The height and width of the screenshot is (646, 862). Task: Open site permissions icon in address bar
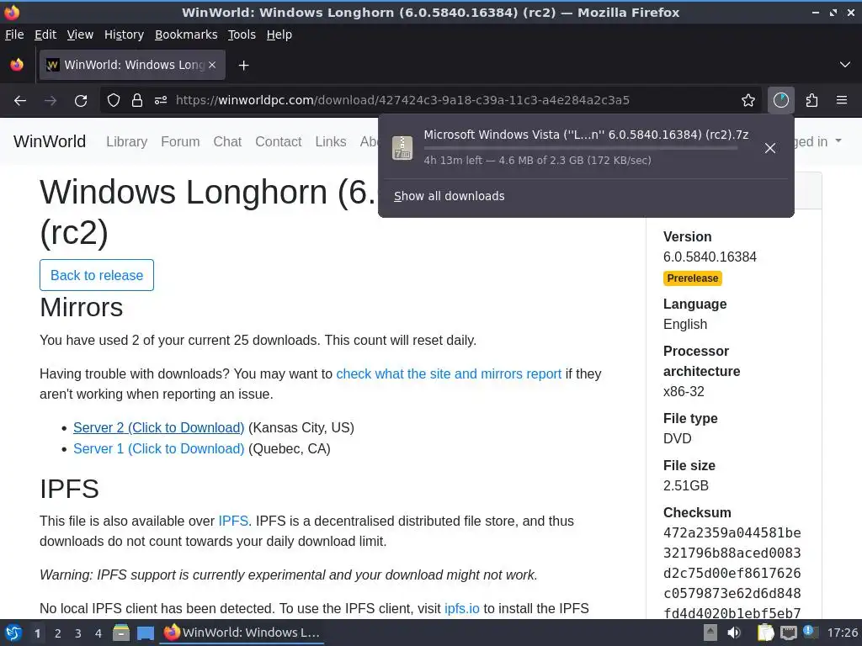[161, 101]
